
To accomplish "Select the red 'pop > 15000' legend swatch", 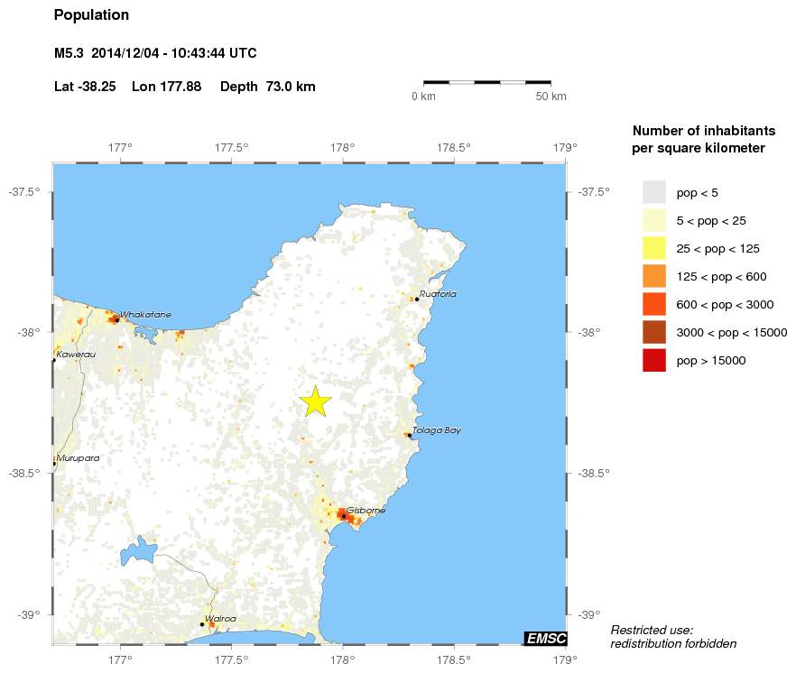I will pyautogui.click(x=653, y=360).
